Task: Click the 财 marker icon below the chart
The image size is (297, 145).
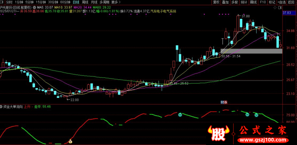Action: (222, 102)
